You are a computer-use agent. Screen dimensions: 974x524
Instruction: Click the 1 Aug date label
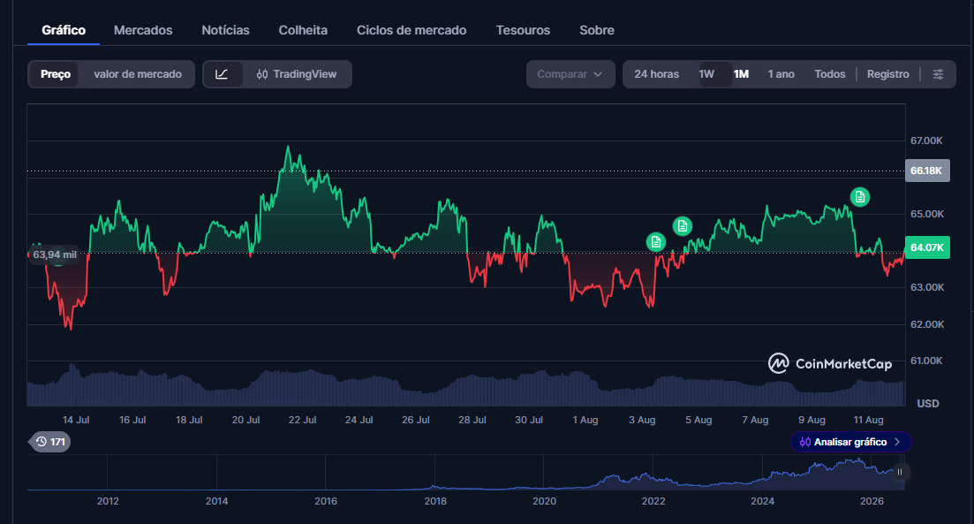[585, 421]
